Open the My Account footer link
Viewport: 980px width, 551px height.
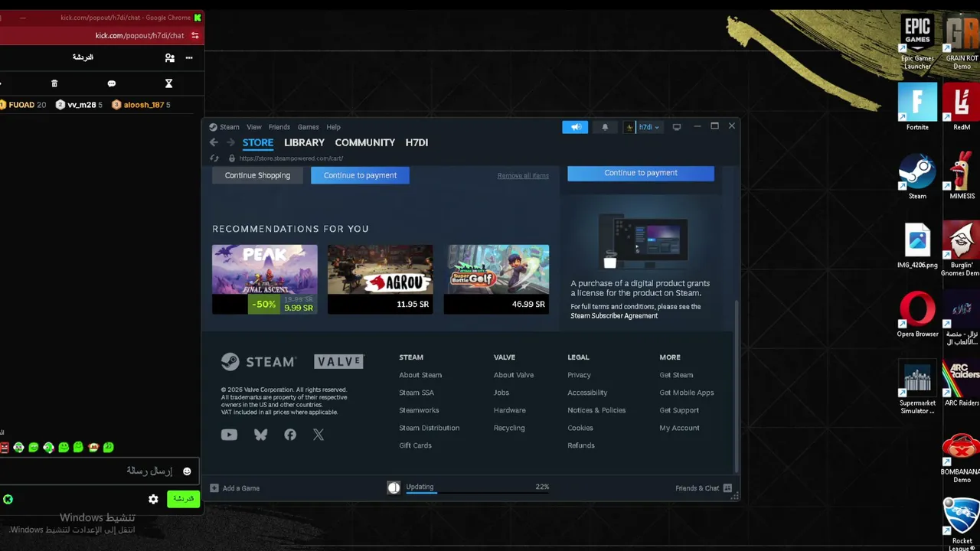point(680,428)
